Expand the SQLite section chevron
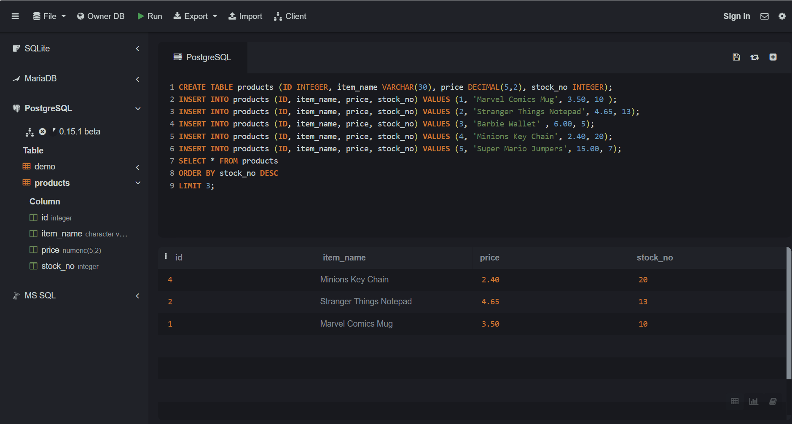 137,48
